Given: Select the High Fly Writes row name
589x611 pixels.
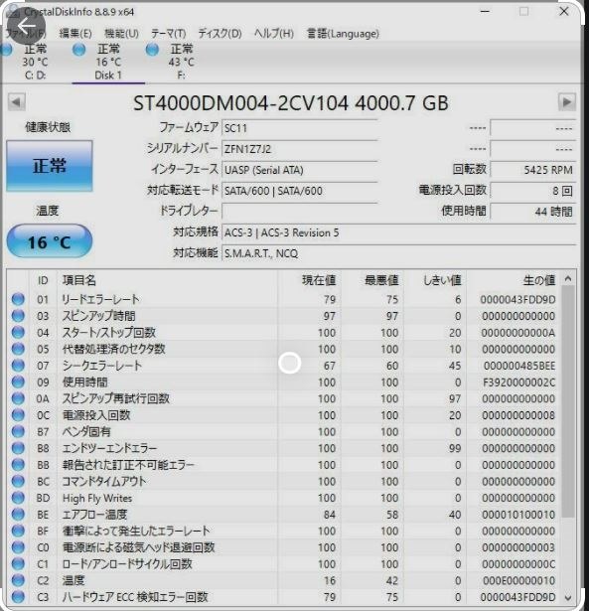Looking at the screenshot, I should coord(97,498).
